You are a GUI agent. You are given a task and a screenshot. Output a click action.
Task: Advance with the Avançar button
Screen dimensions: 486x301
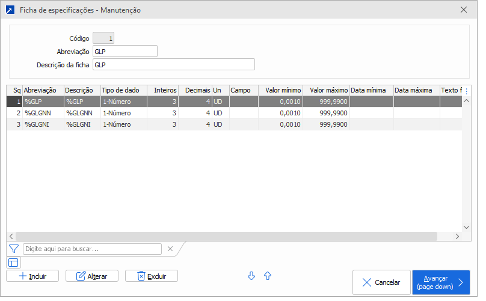(x=441, y=282)
